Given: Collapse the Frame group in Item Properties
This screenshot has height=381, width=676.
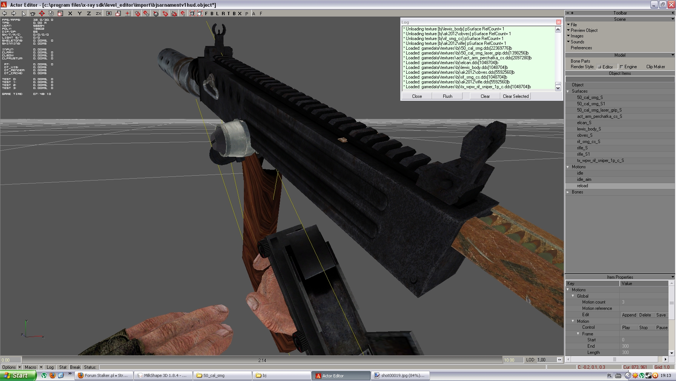Looking at the screenshot, I should pyautogui.click(x=578, y=334).
